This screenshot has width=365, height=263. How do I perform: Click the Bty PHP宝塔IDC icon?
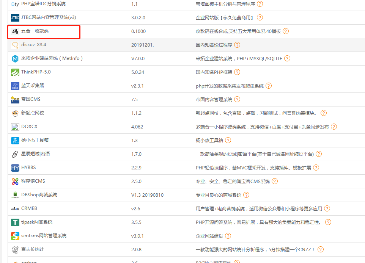coord(15,4)
